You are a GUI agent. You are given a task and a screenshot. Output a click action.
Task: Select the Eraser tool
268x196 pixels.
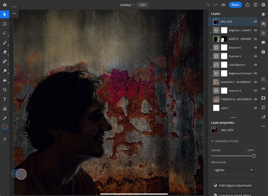(x=5, y=52)
